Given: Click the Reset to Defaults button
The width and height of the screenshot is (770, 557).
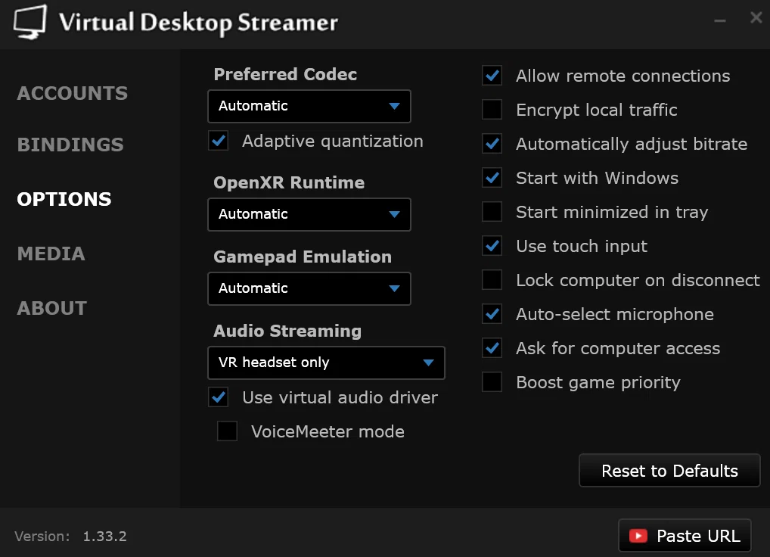Looking at the screenshot, I should pos(670,471).
